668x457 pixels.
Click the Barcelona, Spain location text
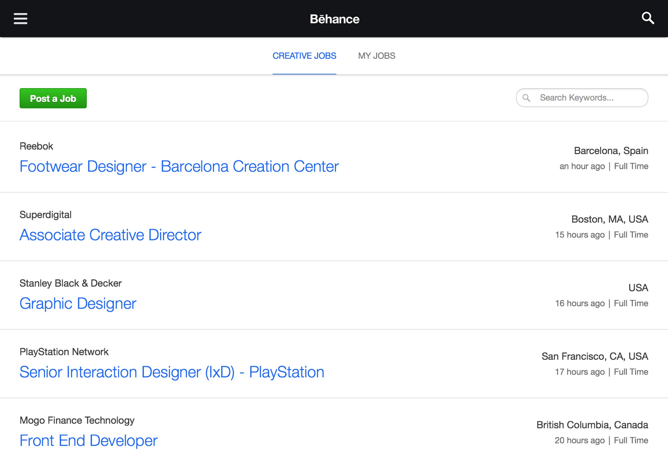(x=611, y=151)
